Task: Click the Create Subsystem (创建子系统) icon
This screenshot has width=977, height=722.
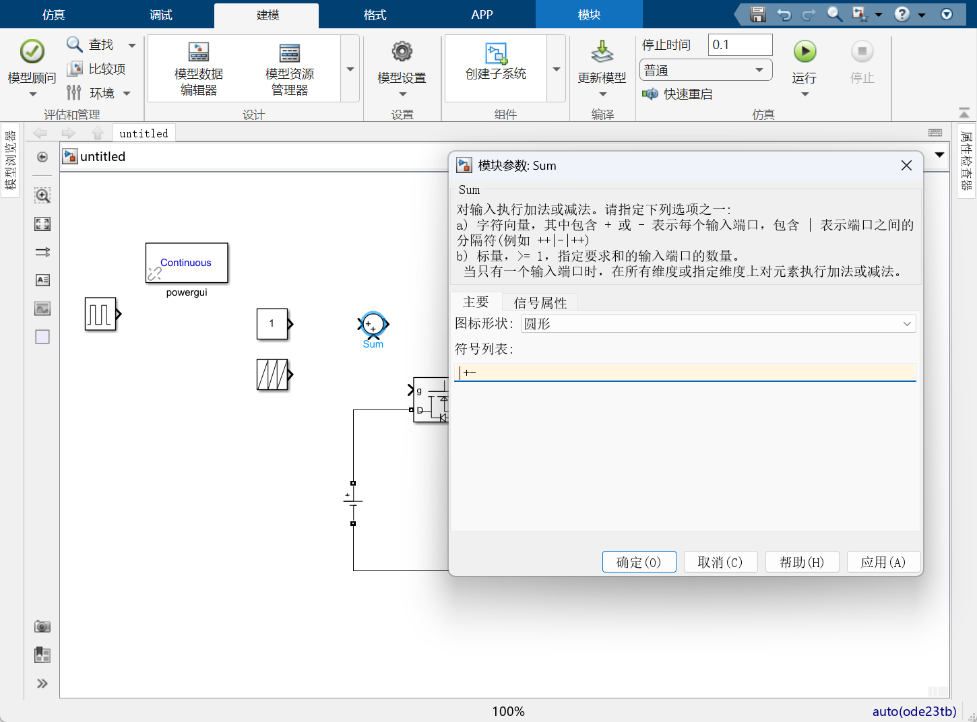Action: coord(496,54)
